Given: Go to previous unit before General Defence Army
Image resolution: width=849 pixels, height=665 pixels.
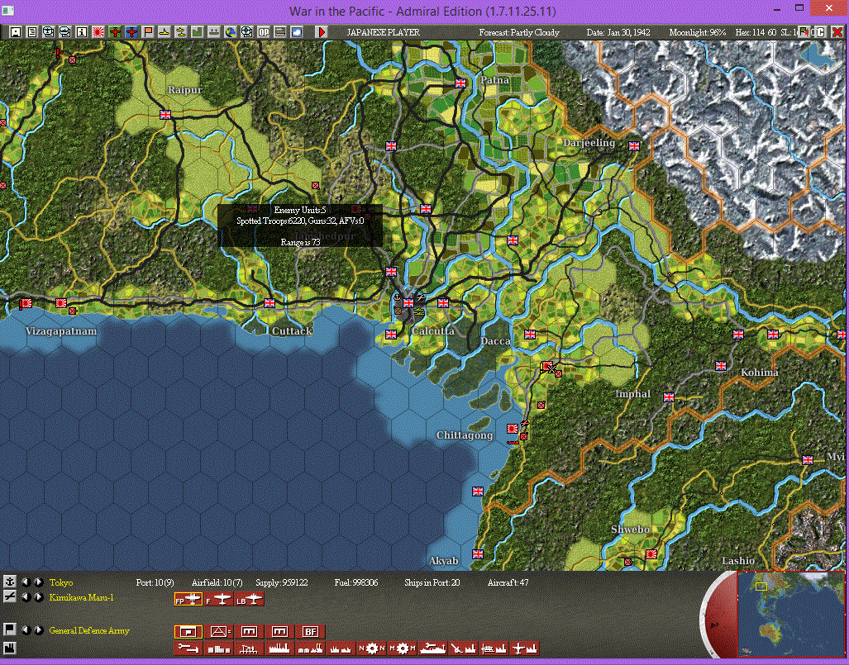Looking at the screenshot, I should (x=26, y=629).
